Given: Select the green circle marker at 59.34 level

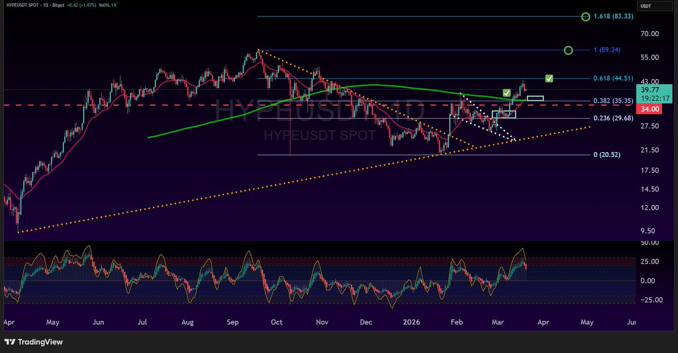Looking at the screenshot, I should [568, 50].
